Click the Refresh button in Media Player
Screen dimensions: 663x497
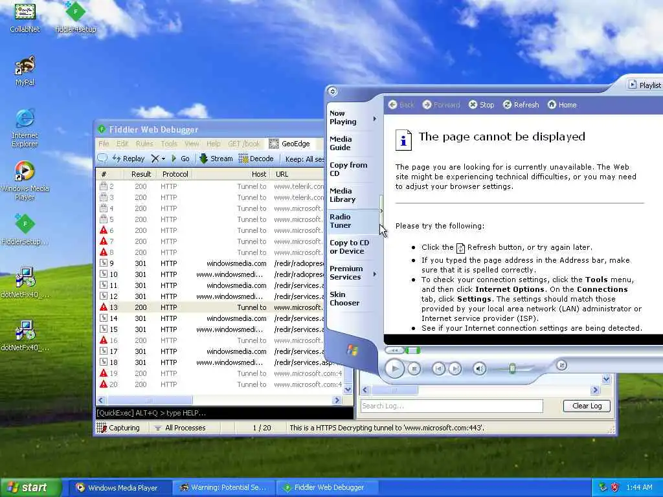click(521, 105)
